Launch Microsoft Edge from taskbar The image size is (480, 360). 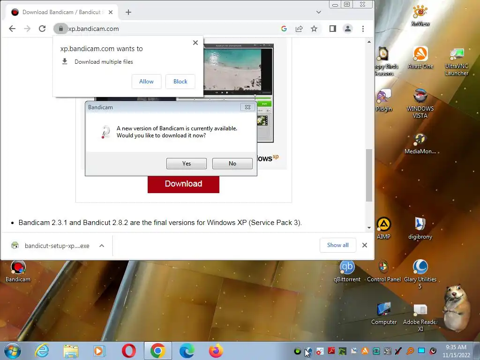pyautogui.click(x=187, y=351)
